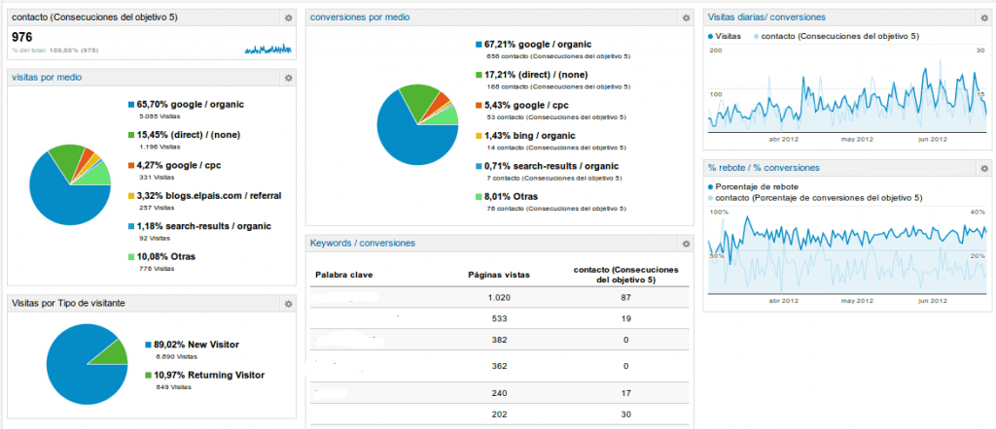Image resolution: width=996 pixels, height=429 pixels.
Task: Open settings gear of conversiones por medio widget
Action: click(x=686, y=17)
